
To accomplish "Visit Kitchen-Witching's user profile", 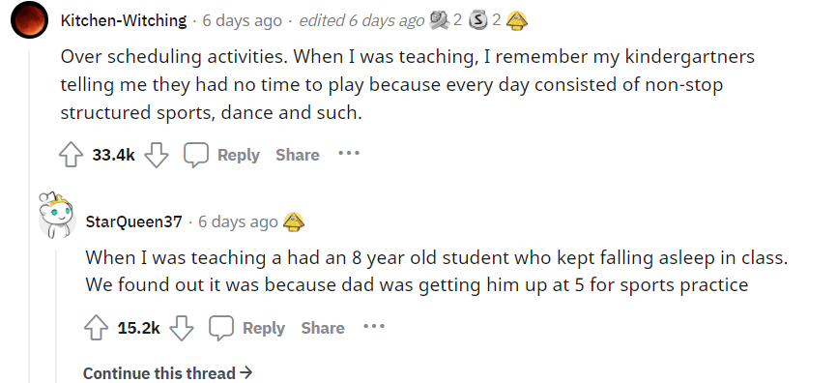I will [x=124, y=20].
